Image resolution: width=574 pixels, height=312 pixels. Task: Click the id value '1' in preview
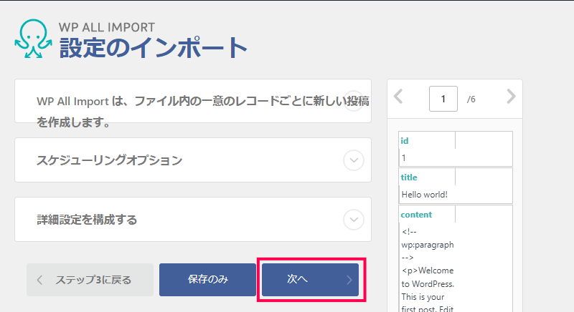pyautogui.click(x=404, y=158)
